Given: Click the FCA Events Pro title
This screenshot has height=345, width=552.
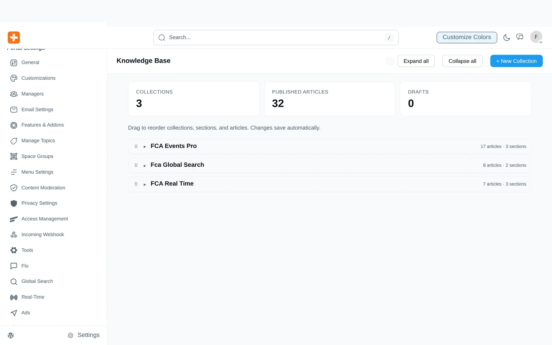Looking at the screenshot, I should tap(174, 146).
